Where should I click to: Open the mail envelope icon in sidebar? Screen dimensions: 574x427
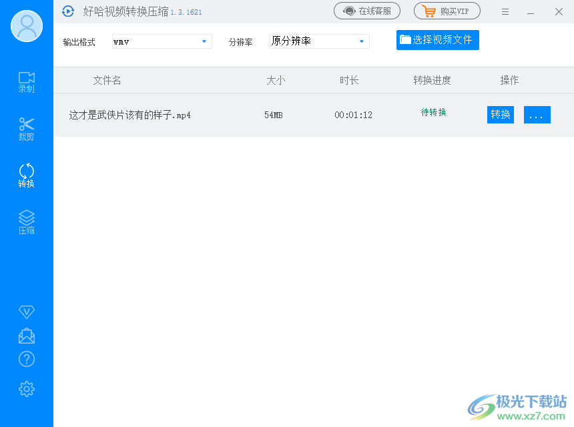(x=26, y=336)
